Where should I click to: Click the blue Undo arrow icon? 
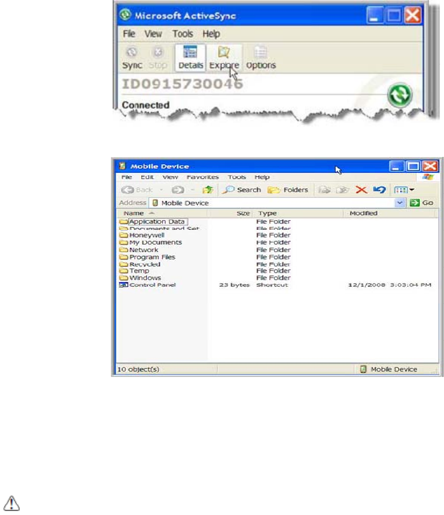[380, 189]
